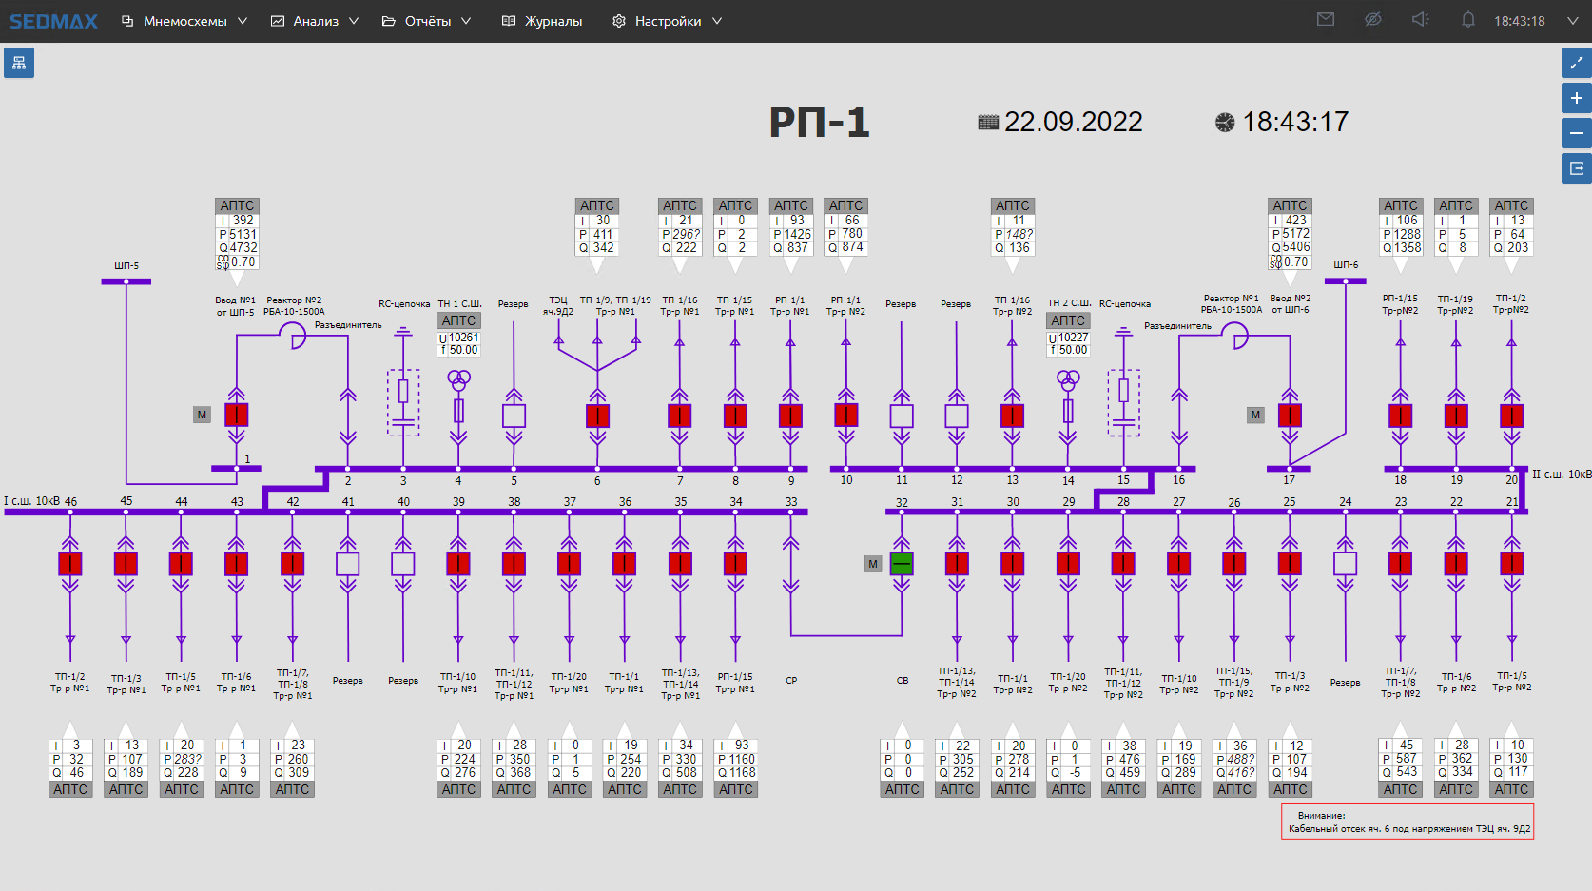Screen dimensions: 1592x891
Task: Click the red breaker in cell 46
Action: 70,563
